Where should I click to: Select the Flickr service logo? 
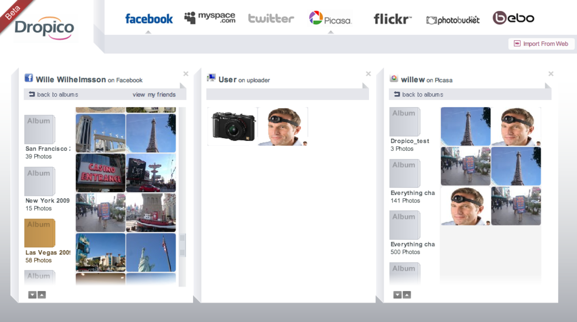coord(392,19)
